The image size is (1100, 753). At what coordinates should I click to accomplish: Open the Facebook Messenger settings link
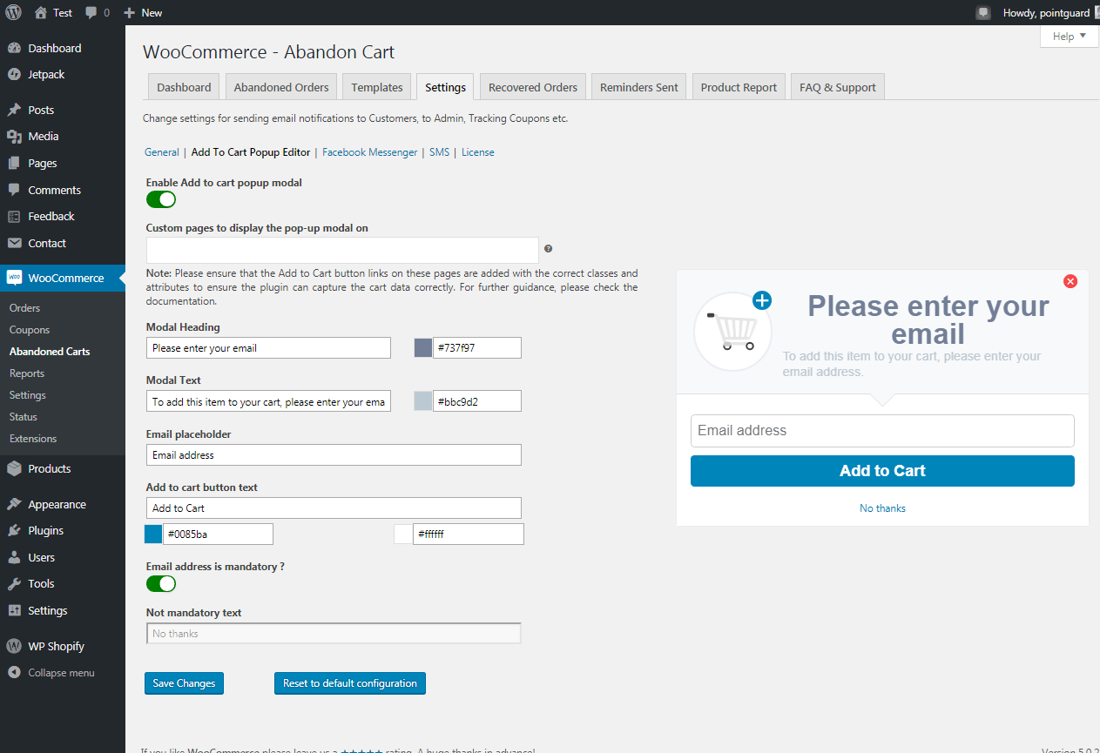pyautogui.click(x=370, y=152)
